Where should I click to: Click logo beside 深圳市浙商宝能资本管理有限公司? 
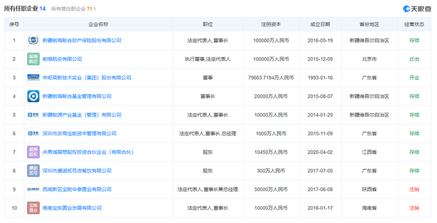click(33, 133)
